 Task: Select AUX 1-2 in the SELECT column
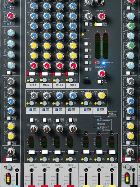click(x=86, y=56)
